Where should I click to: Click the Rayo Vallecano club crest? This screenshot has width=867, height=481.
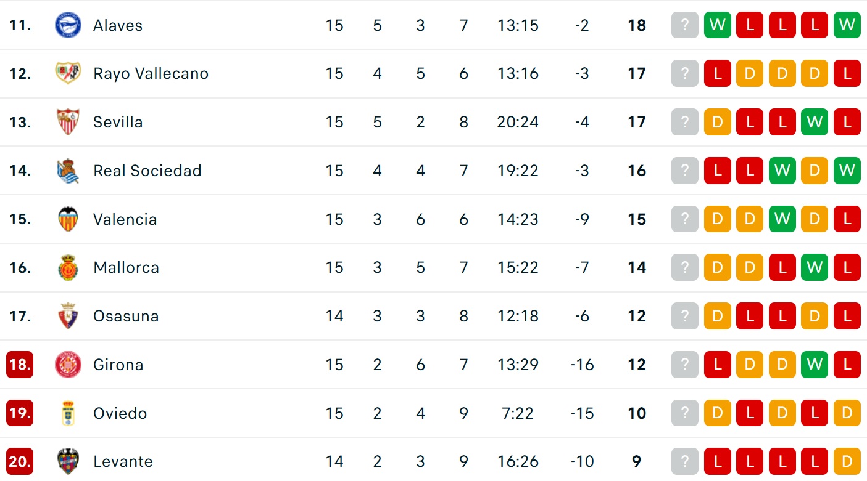point(68,74)
